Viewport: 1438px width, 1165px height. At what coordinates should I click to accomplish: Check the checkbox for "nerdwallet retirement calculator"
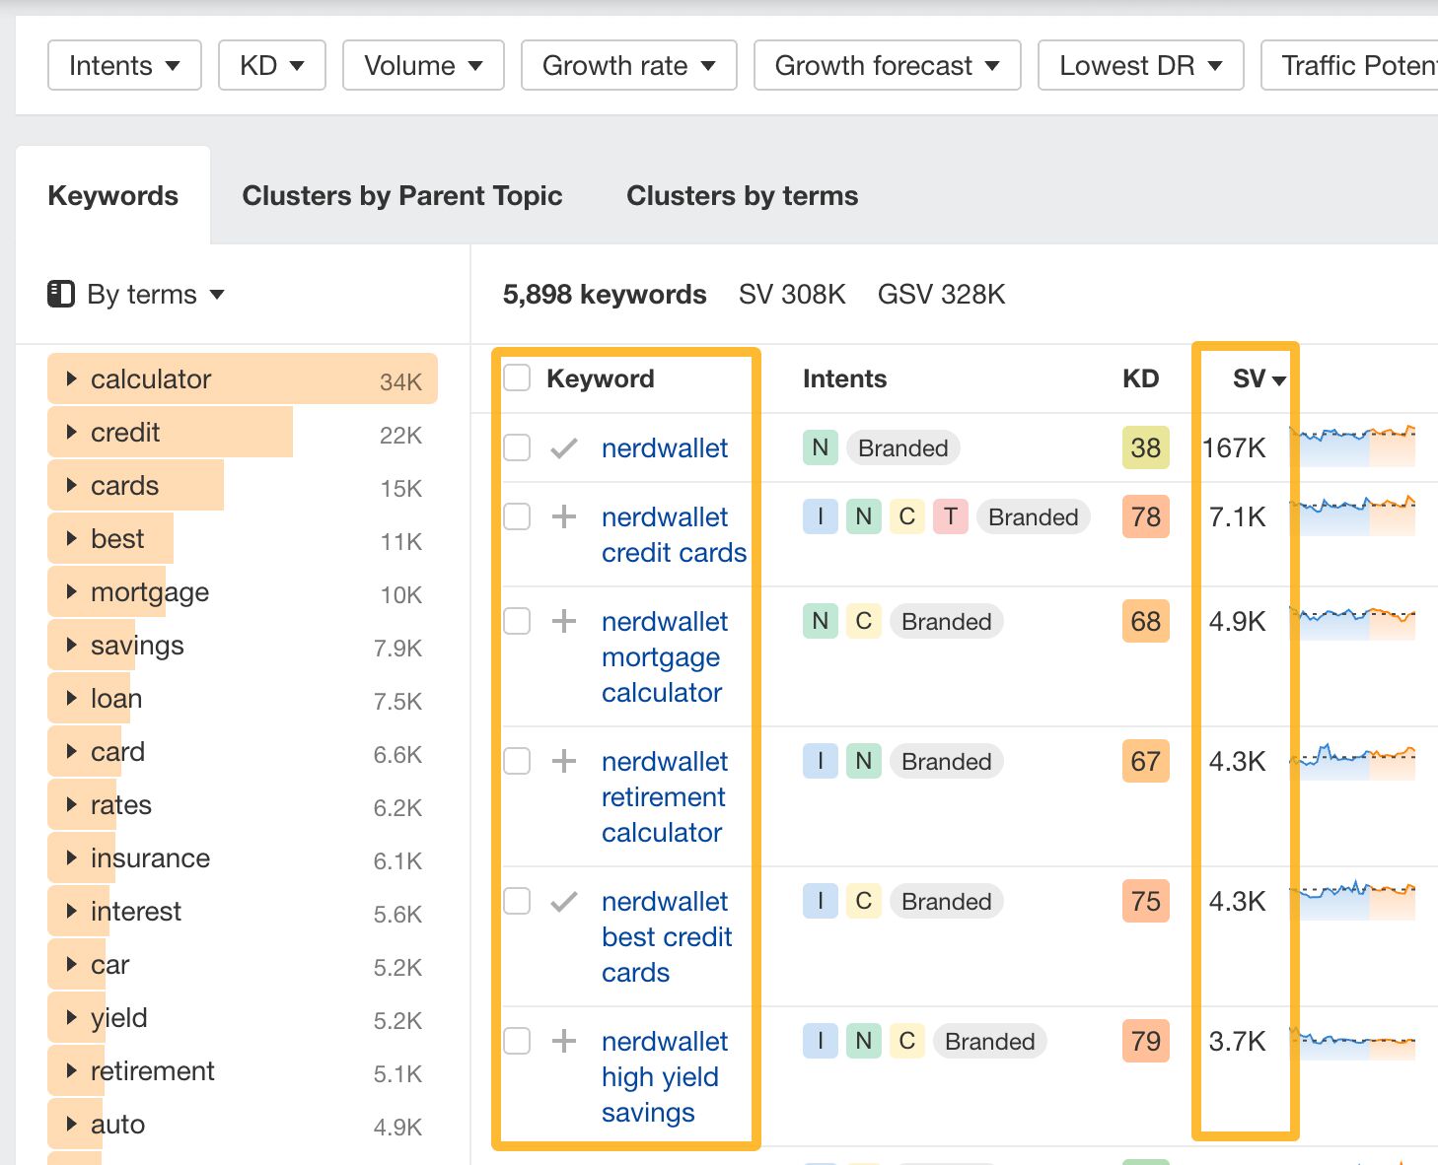(x=516, y=761)
